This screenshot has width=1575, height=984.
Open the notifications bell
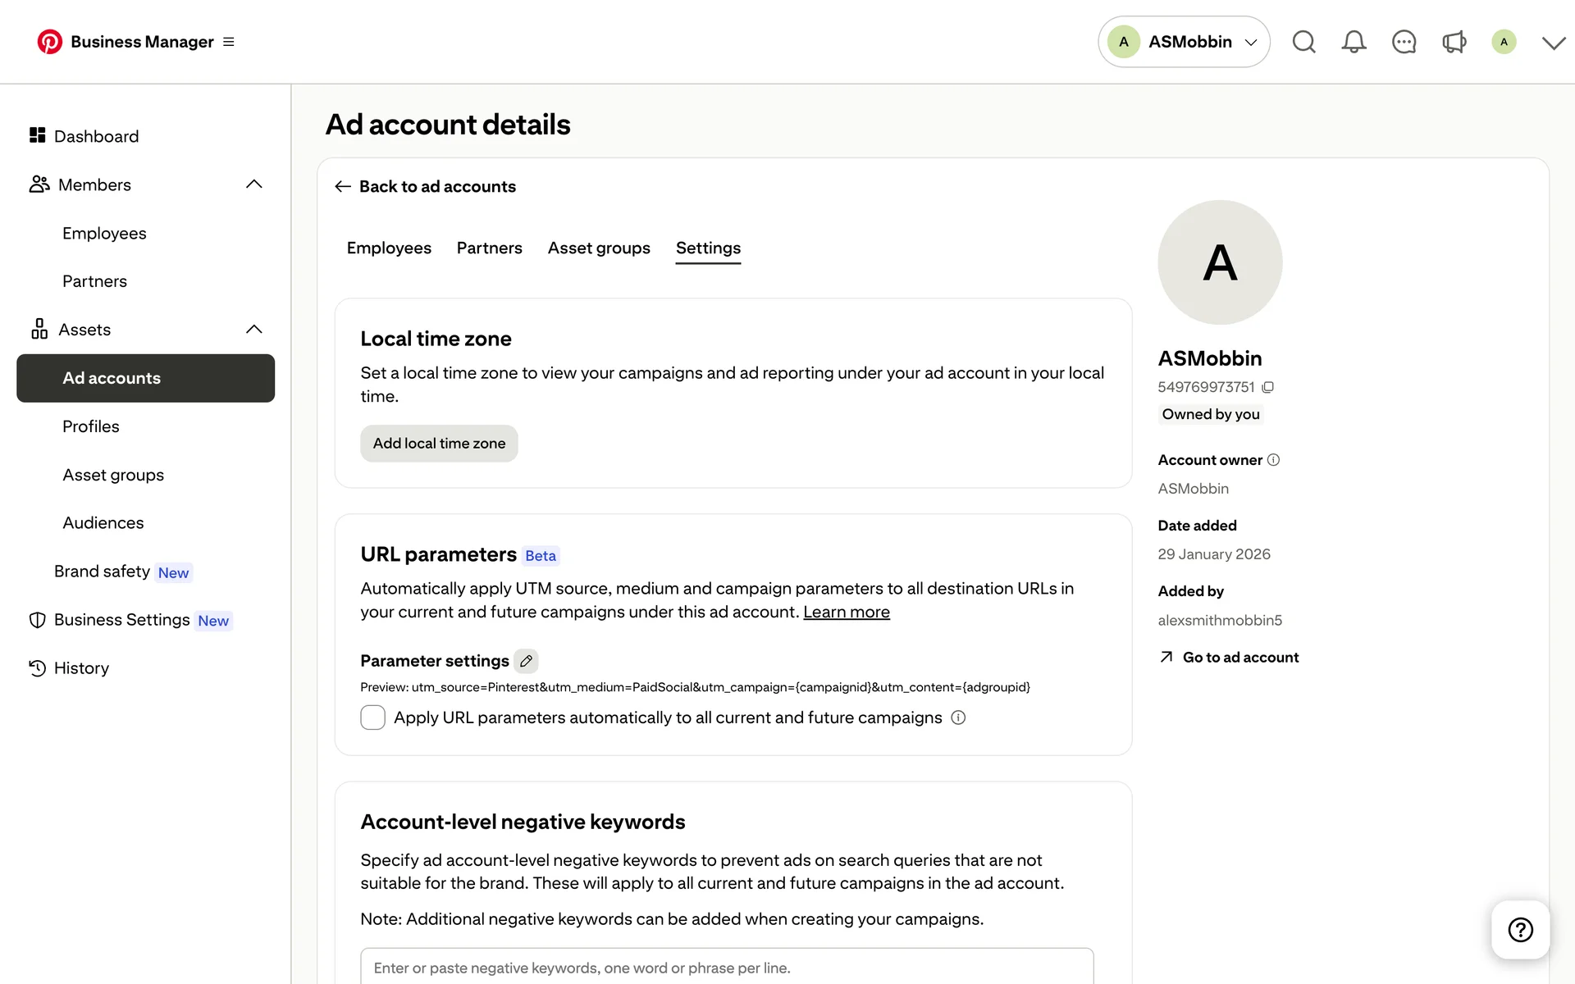point(1354,42)
